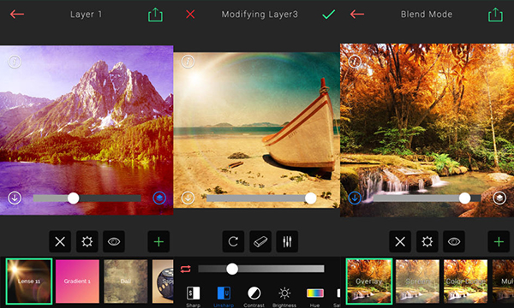This screenshot has width=514, height=308.
Task: Tap the green share icon on the Layer 1 screen
Action: click(155, 15)
